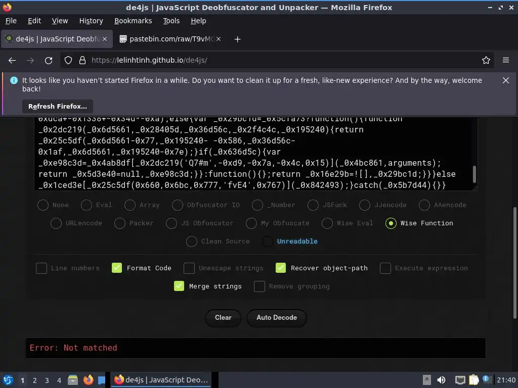
Task: Select the Obfuscator IO radio option
Action: 178,205
